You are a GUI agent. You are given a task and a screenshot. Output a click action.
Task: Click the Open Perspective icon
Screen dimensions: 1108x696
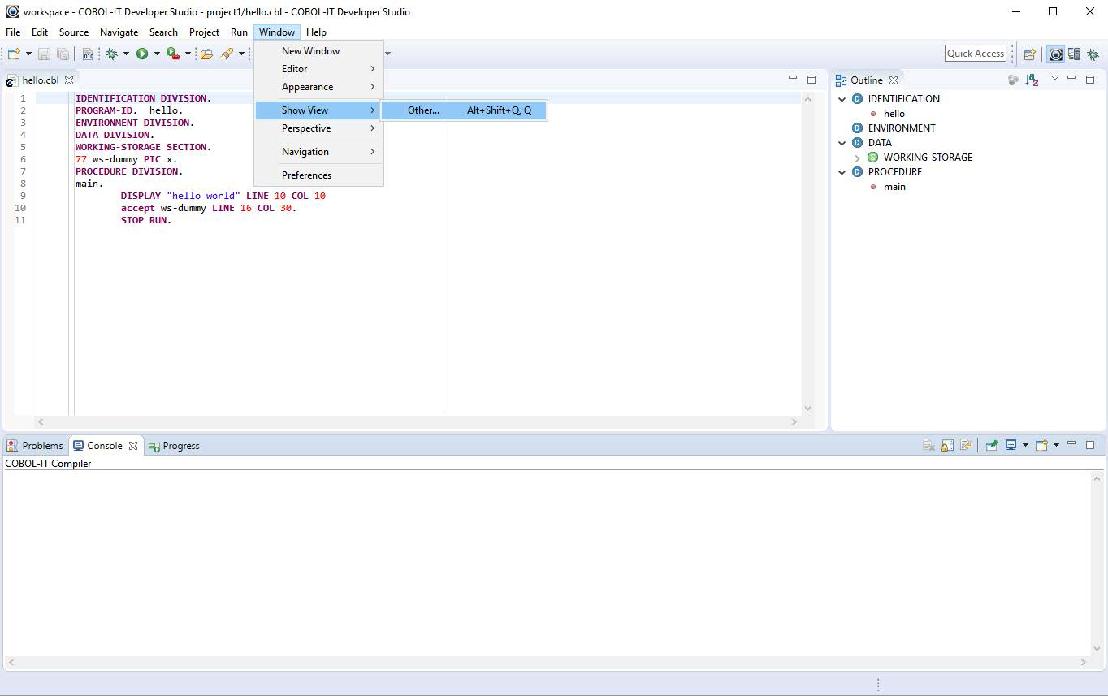coord(1029,54)
